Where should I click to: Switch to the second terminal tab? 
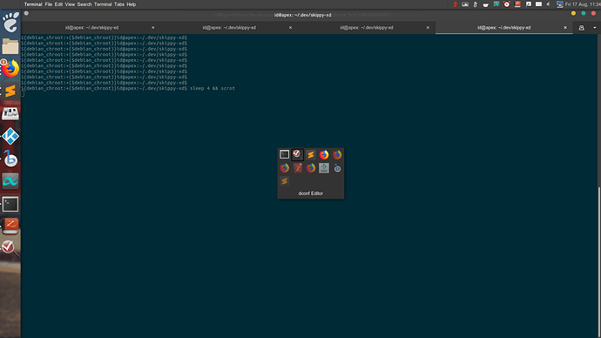click(x=229, y=28)
